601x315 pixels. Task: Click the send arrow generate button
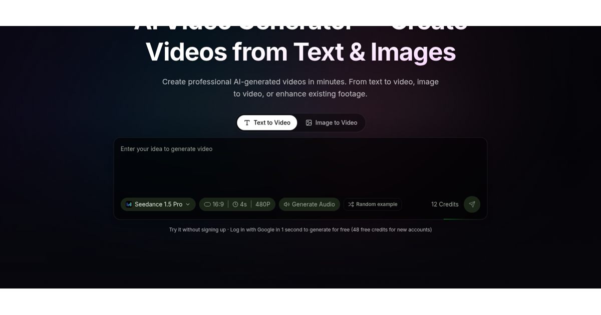(472, 204)
